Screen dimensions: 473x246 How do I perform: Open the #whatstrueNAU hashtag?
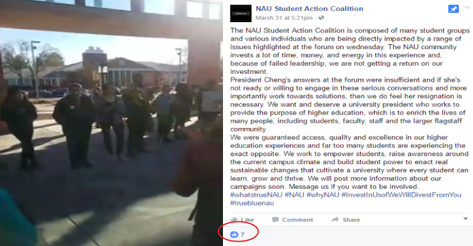(x=256, y=195)
